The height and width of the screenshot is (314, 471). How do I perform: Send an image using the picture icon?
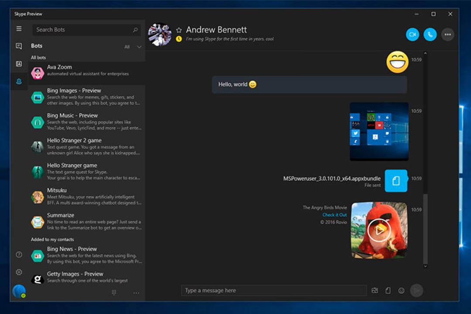[375, 290]
